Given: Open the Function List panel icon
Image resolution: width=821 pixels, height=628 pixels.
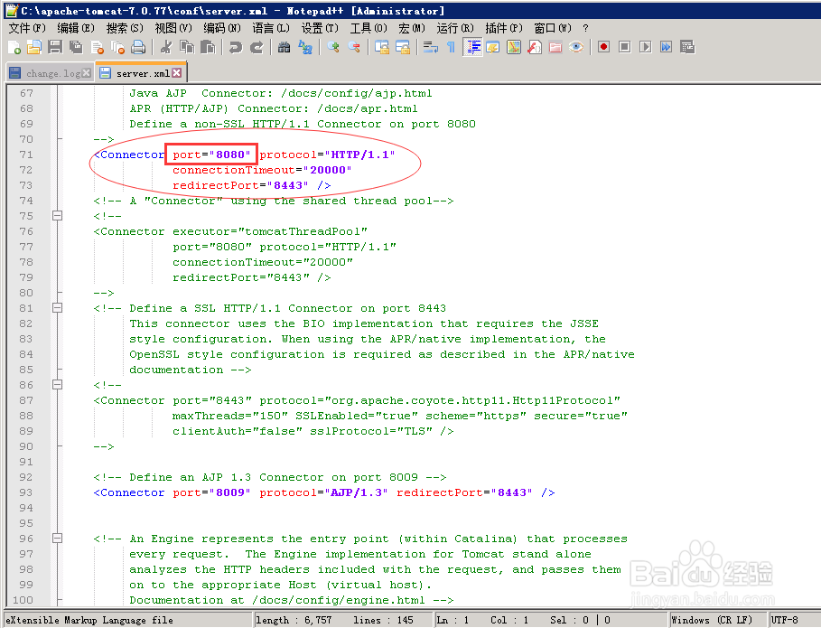Looking at the screenshot, I should (x=535, y=47).
